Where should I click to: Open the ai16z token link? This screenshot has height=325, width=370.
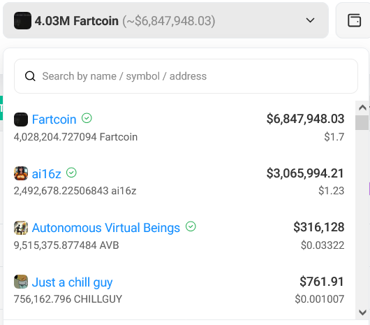[47, 174]
